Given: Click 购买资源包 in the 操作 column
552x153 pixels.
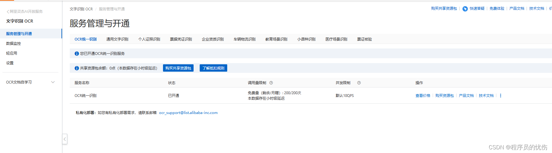Looking at the screenshot, I should point(445,96).
